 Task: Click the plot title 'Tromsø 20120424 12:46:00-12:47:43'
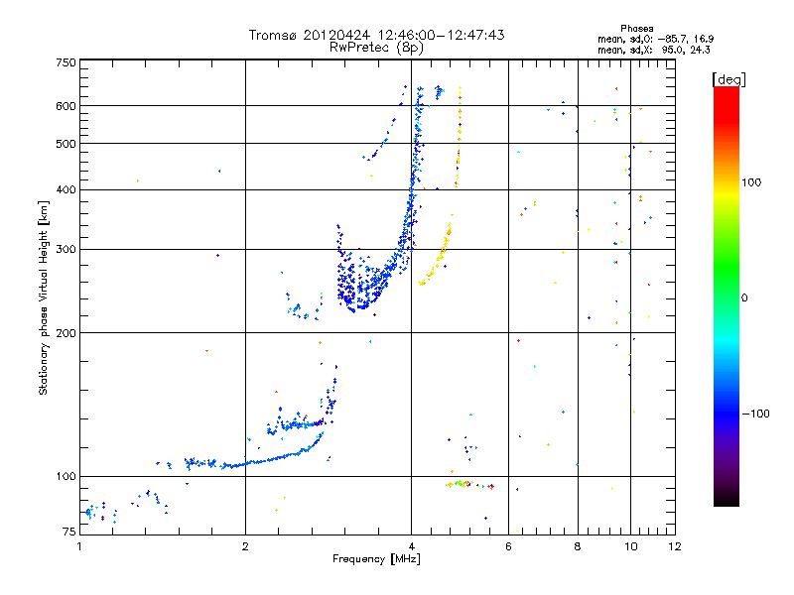point(376,35)
